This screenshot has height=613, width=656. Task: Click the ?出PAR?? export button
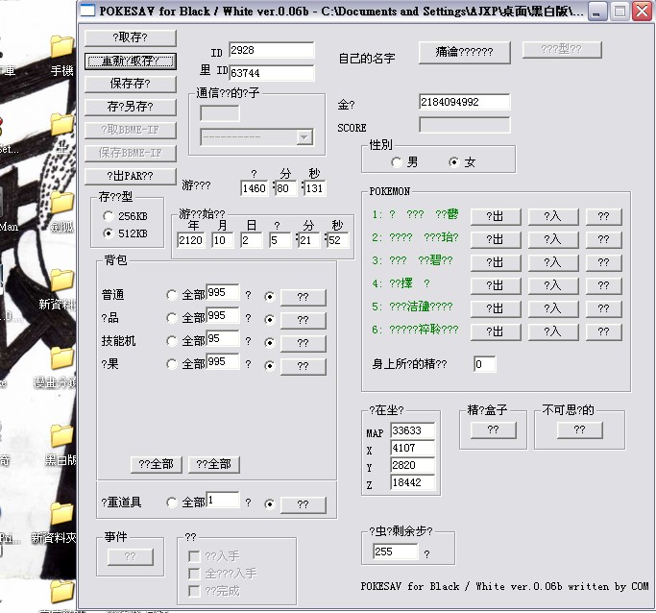pos(130,176)
